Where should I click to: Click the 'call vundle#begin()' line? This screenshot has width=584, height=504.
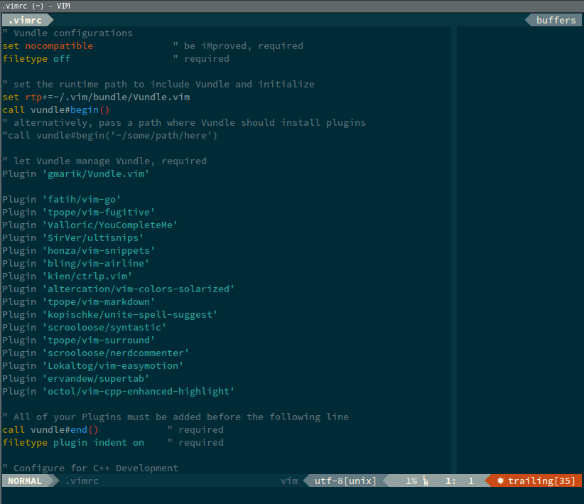click(56, 110)
